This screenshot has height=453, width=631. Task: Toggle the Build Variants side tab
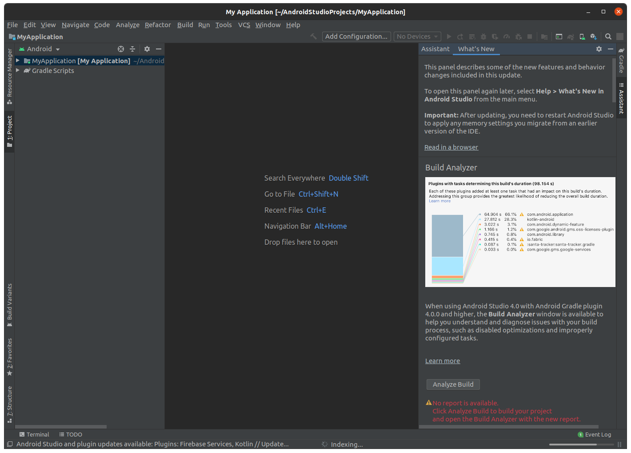coord(9,305)
